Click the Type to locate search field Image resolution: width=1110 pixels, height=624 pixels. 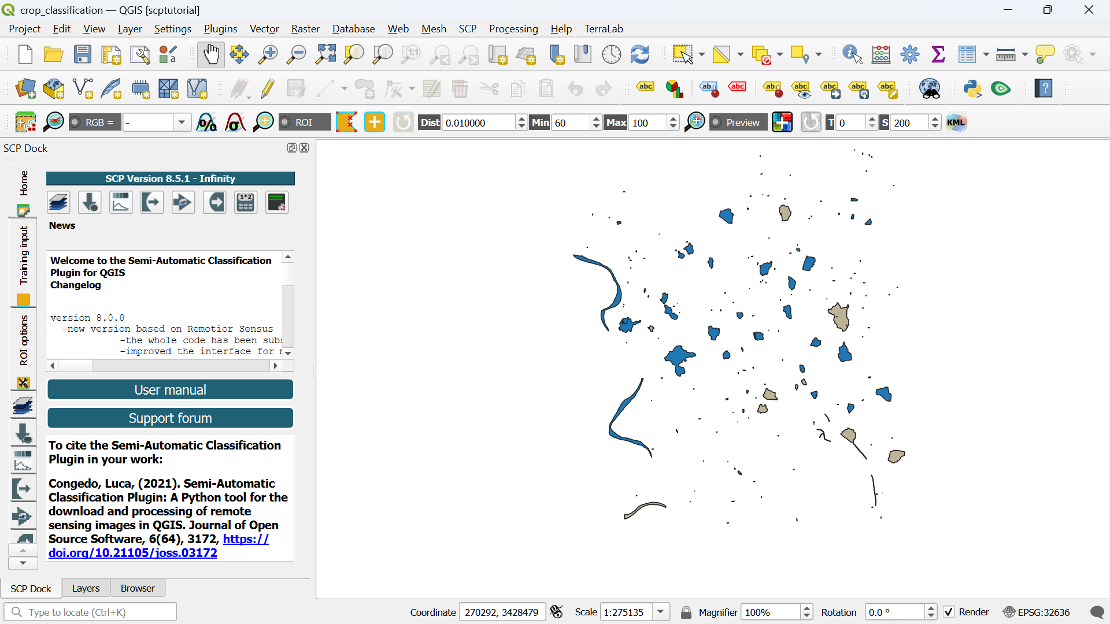[90, 612]
